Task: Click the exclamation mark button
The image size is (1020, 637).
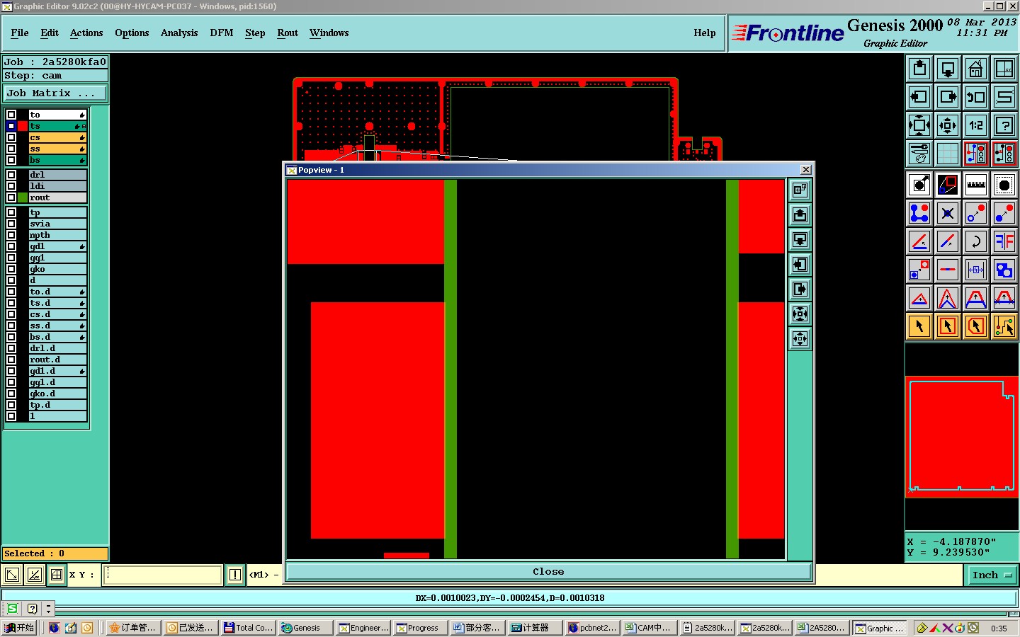Action: pos(235,575)
